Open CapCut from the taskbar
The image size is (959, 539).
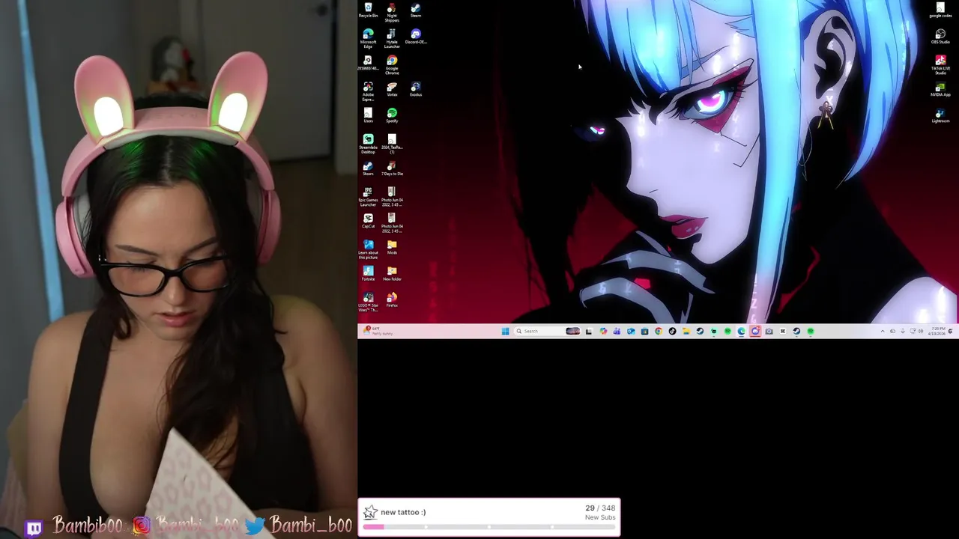(x=783, y=331)
